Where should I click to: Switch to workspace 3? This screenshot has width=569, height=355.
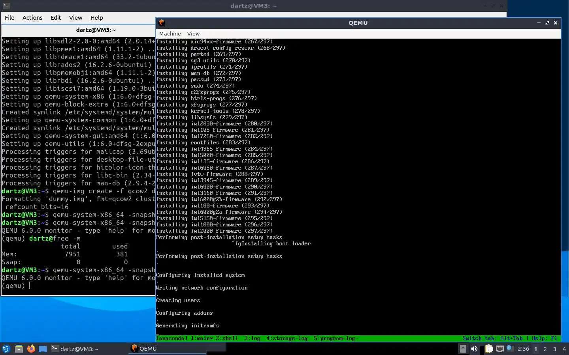555,349
